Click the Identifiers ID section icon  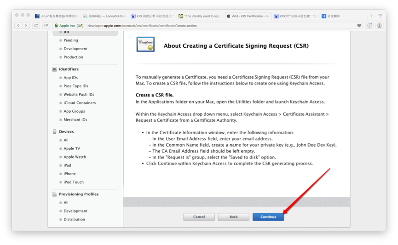(54, 69)
